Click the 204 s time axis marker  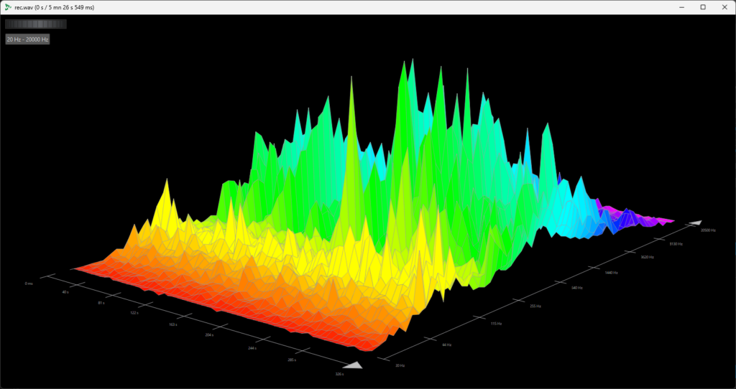point(210,335)
